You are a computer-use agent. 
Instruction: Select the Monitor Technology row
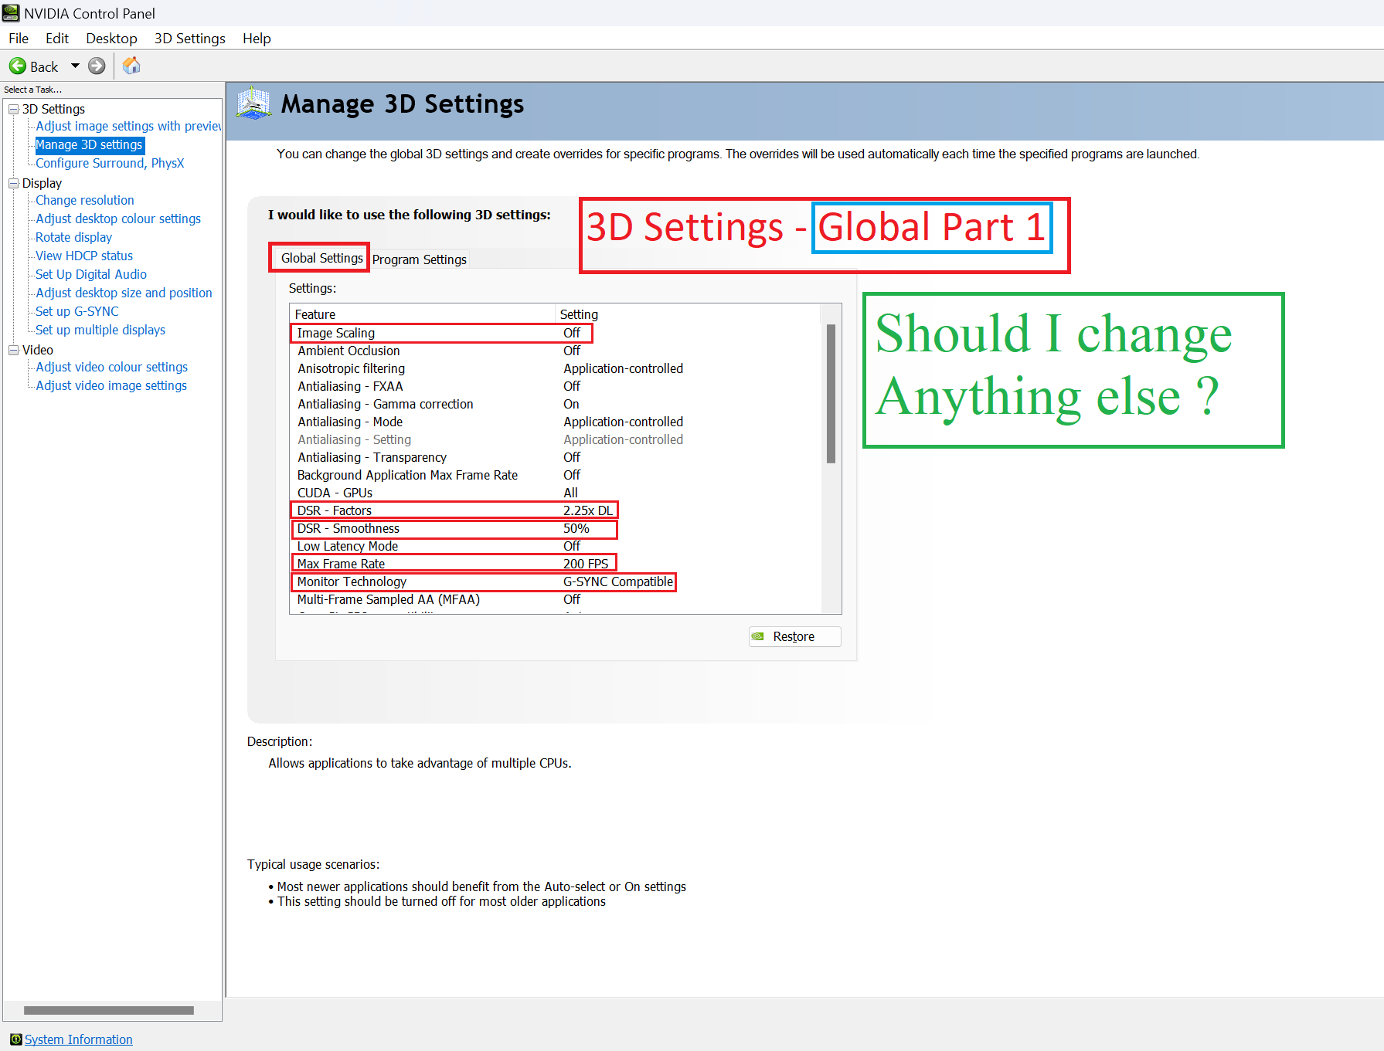tap(555, 581)
